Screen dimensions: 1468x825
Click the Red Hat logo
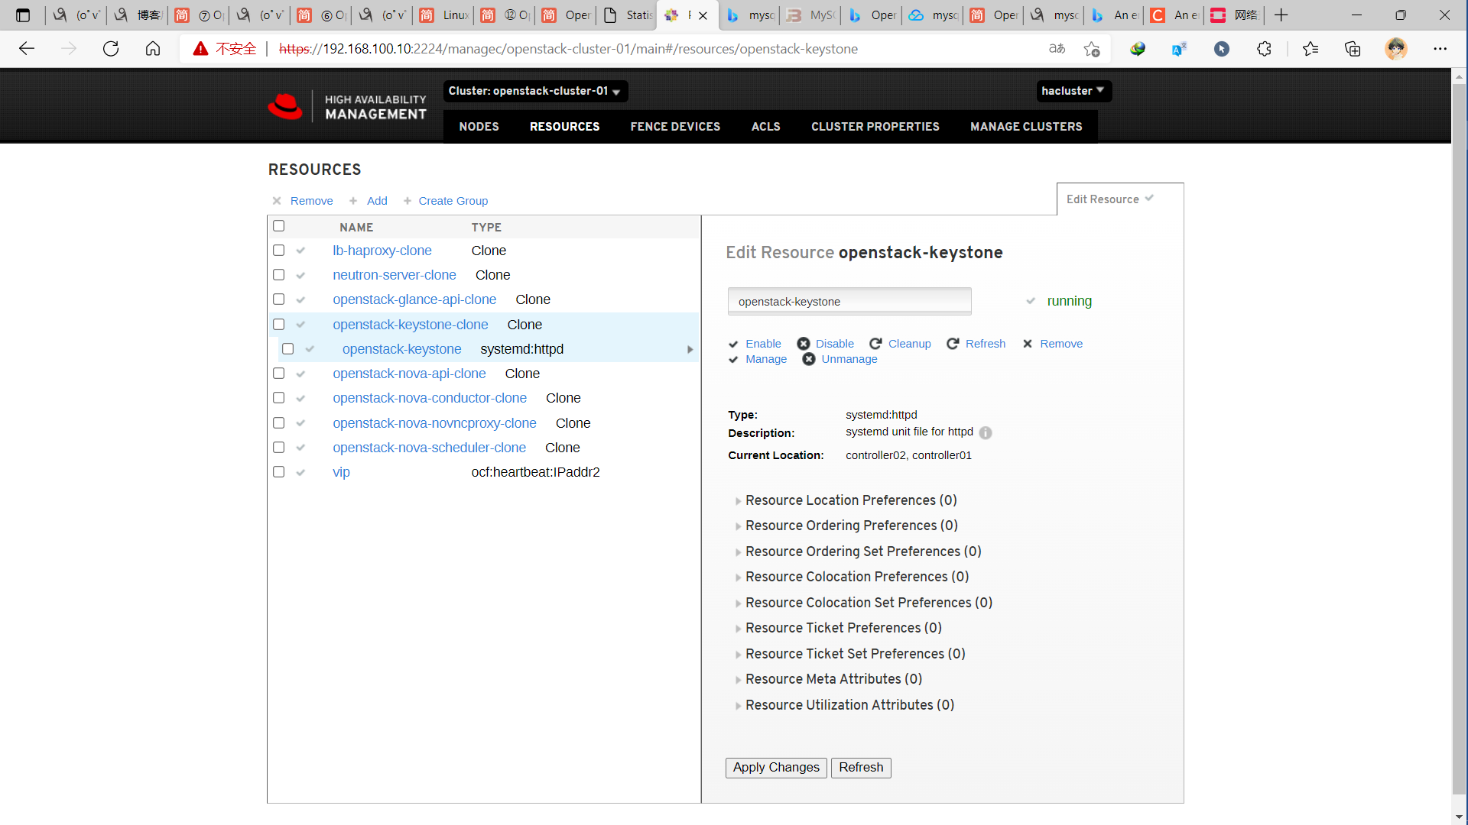(x=286, y=107)
